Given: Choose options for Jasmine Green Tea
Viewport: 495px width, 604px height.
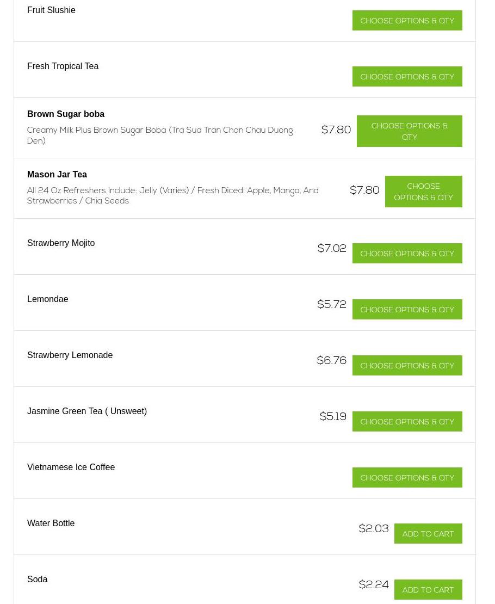Looking at the screenshot, I should (x=407, y=422).
